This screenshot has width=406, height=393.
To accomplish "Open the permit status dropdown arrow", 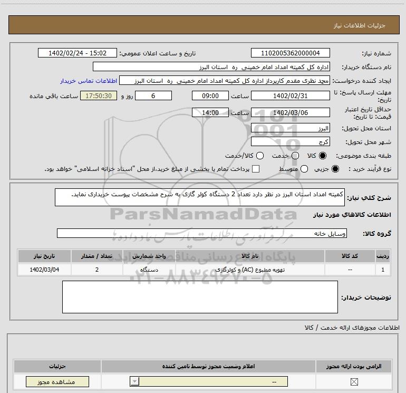I will pyautogui.click(x=134, y=381).
